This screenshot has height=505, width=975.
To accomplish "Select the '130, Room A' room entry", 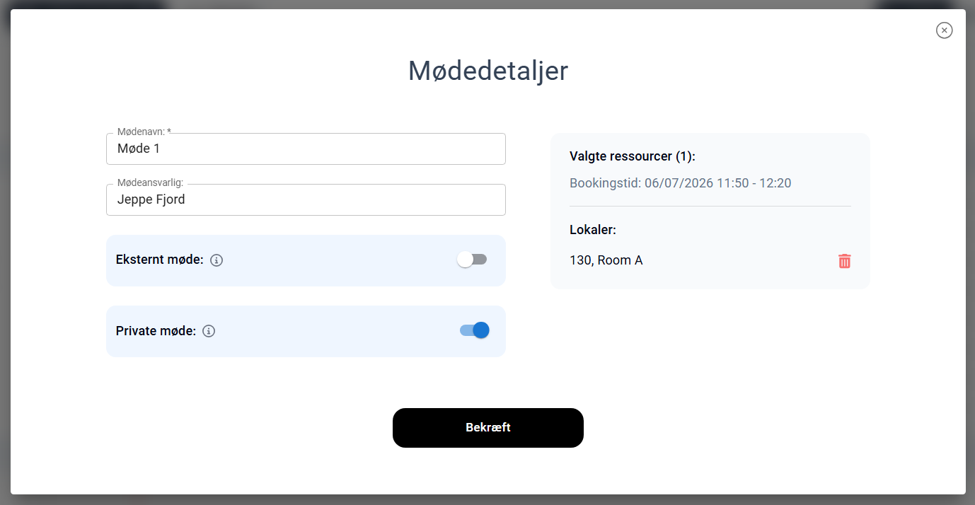I will point(606,260).
